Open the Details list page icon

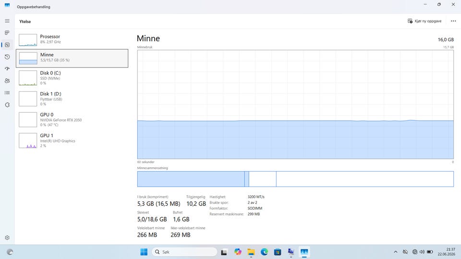(7, 93)
